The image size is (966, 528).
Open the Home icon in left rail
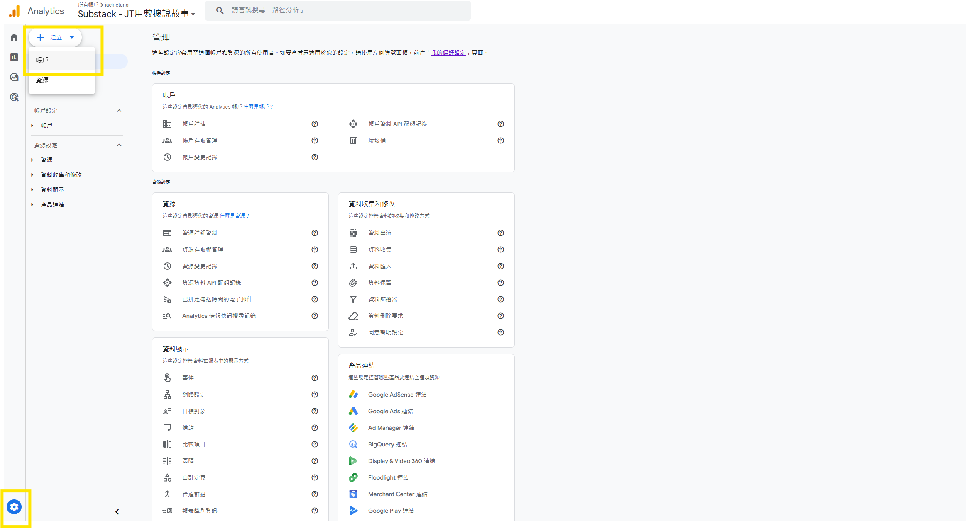point(14,37)
